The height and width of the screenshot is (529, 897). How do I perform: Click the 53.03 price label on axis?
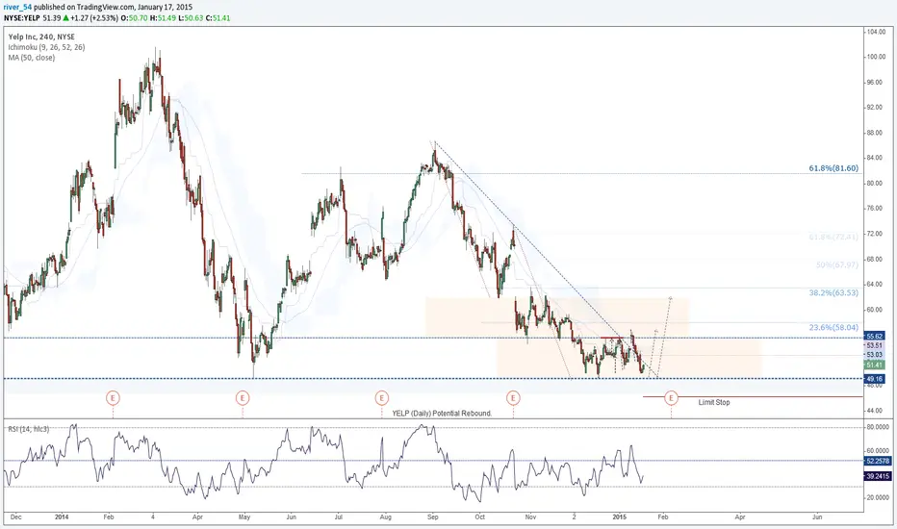click(875, 355)
